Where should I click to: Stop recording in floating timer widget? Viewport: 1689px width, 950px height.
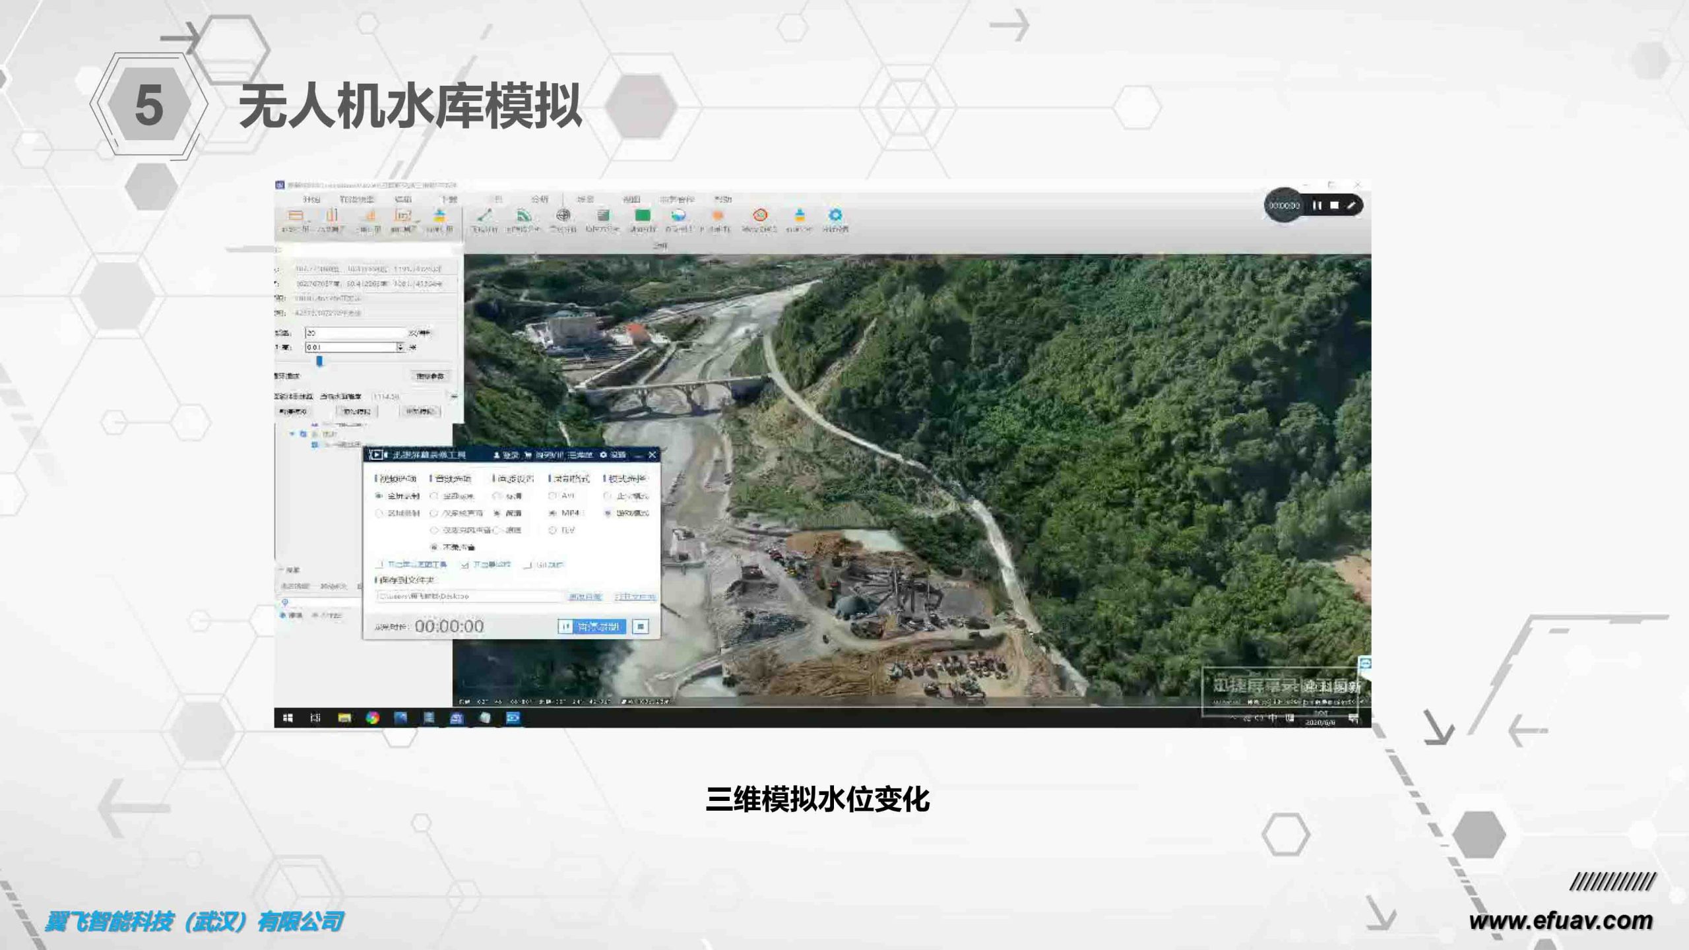pyautogui.click(x=1334, y=206)
